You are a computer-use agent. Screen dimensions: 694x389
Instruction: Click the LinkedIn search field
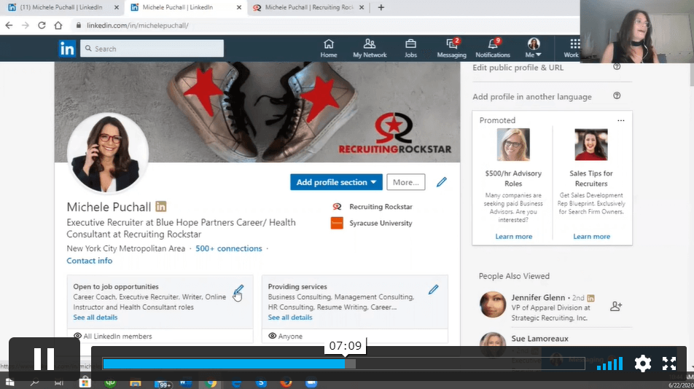(x=152, y=49)
